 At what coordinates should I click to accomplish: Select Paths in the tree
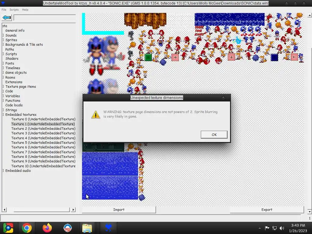(9, 49)
